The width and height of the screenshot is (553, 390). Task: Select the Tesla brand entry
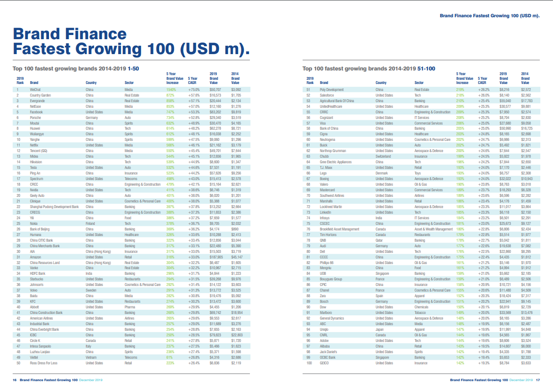pyautogui.click(x=34, y=167)
